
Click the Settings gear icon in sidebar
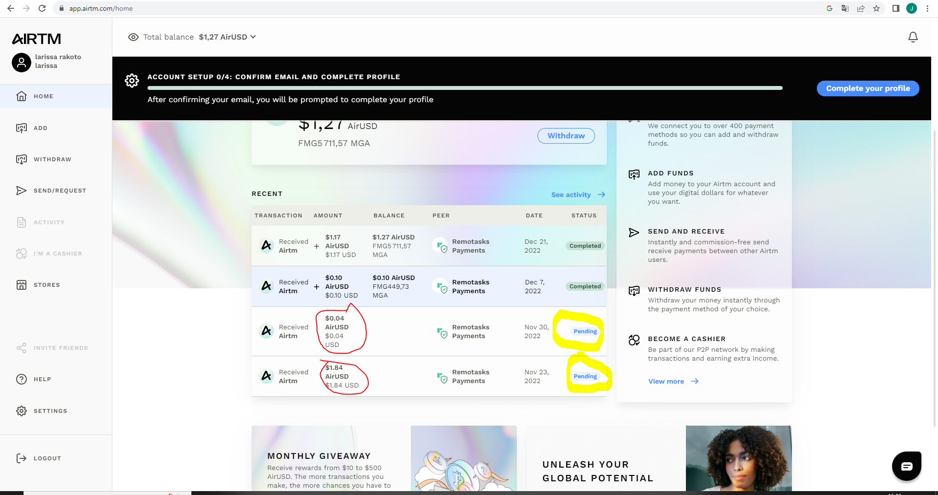tap(21, 411)
